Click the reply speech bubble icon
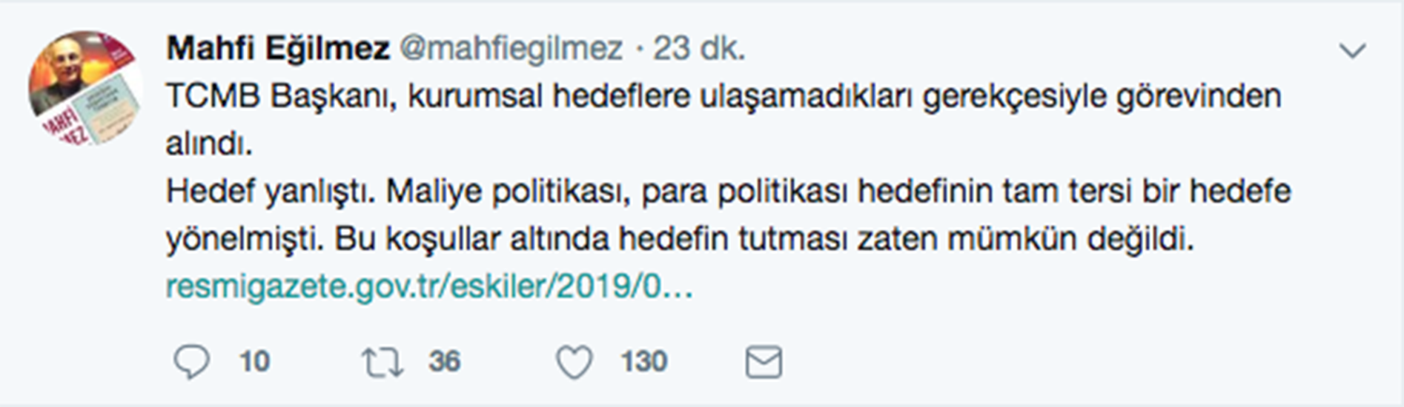This screenshot has width=1404, height=407. pos(191,362)
